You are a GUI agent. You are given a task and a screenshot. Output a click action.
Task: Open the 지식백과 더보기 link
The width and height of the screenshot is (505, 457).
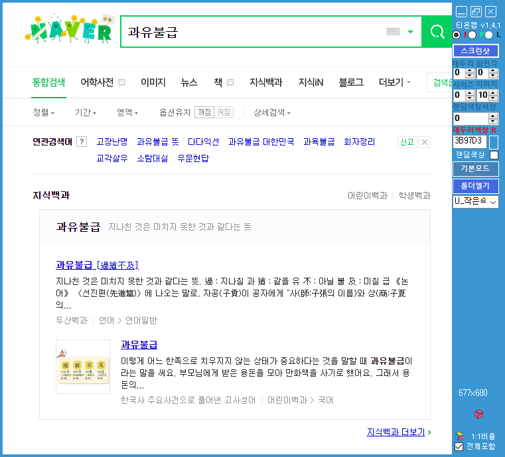pos(396,432)
